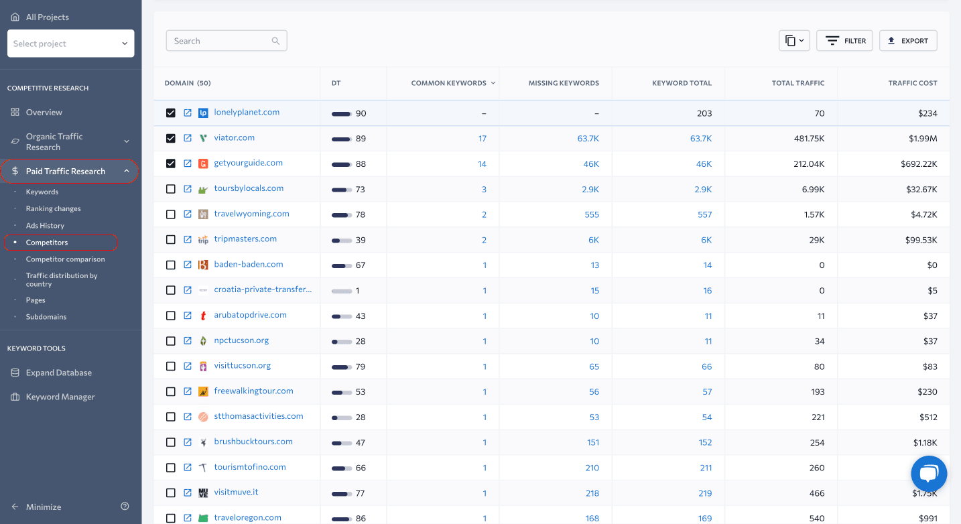Open external link icon for travelwyoming.com

(x=188, y=214)
